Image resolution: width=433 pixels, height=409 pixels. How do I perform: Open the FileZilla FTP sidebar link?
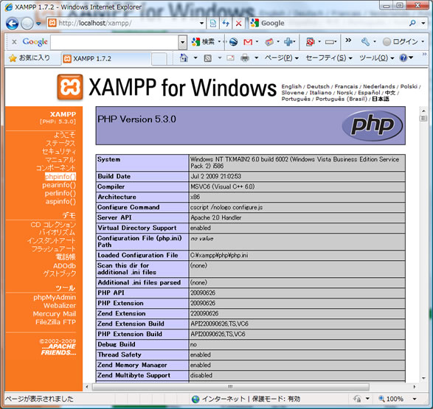(55, 322)
